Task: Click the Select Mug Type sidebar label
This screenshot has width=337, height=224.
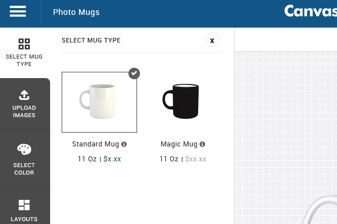Action: [x=24, y=60]
